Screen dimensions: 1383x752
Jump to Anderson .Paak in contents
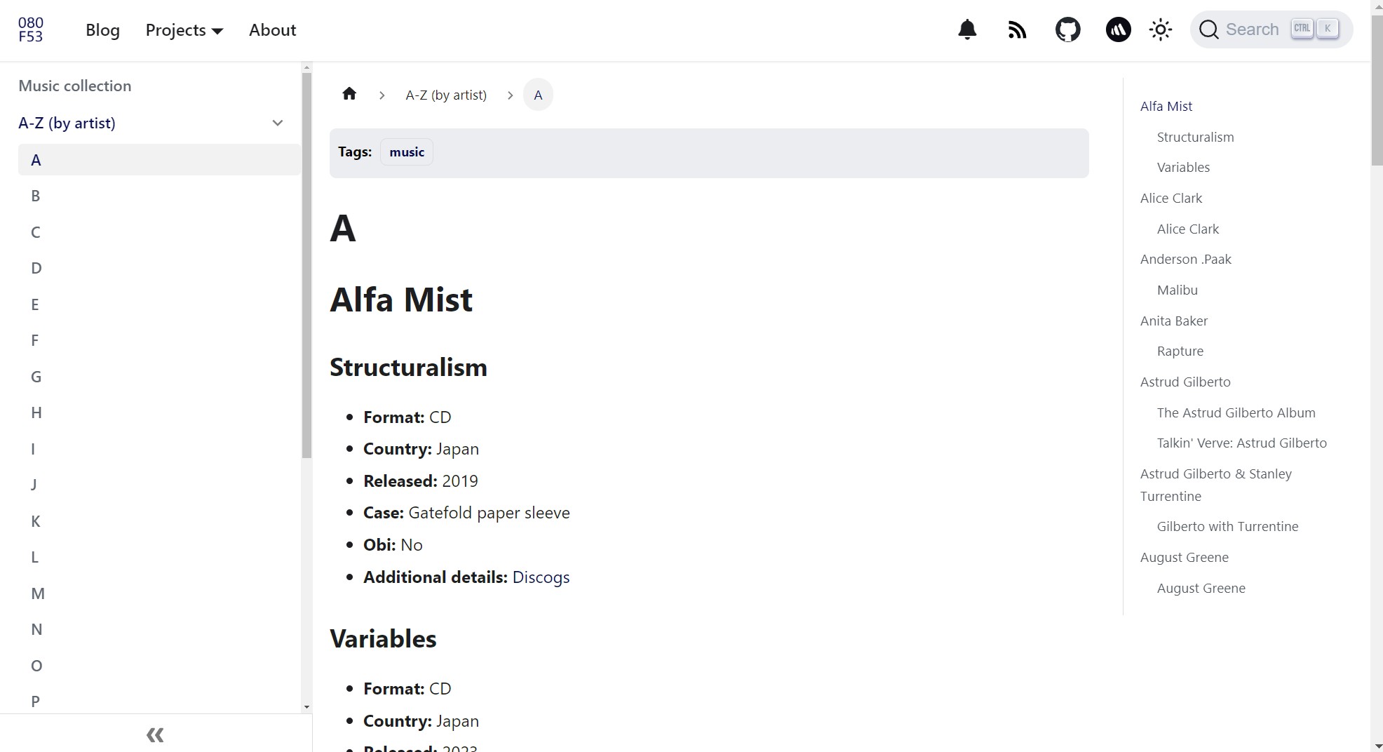[1186, 259]
